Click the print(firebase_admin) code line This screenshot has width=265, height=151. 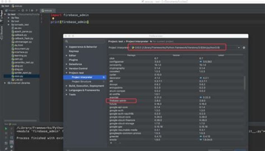[x=70, y=22]
